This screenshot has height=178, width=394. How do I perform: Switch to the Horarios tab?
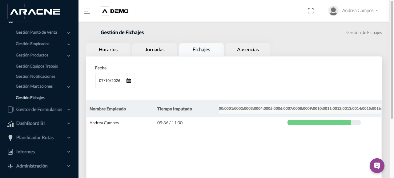[108, 49]
